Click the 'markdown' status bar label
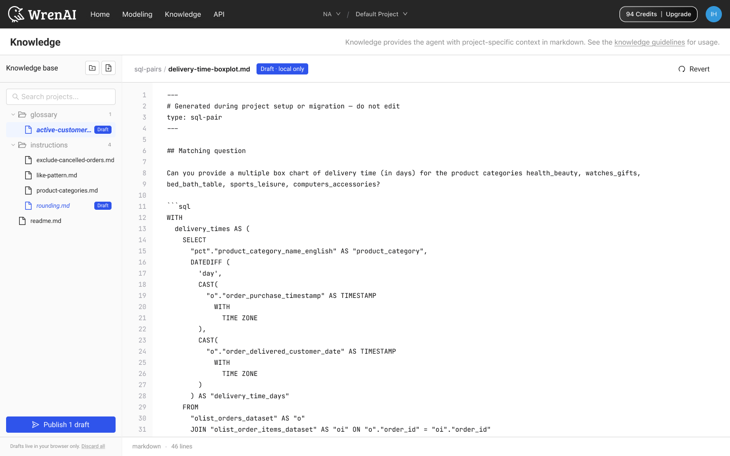Screen dimensions: 730x456 pos(147,446)
